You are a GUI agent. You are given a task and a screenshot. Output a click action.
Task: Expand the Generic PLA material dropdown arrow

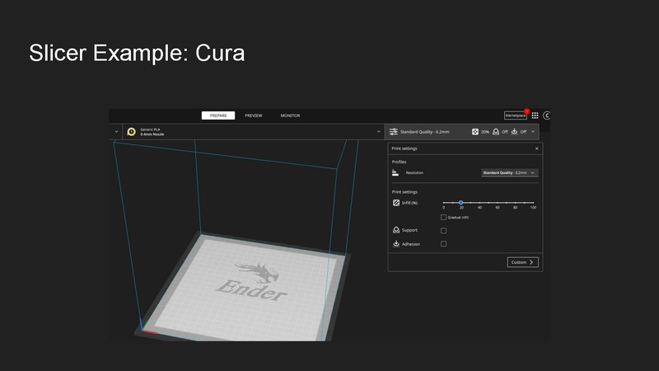click(x=378, y=132)
